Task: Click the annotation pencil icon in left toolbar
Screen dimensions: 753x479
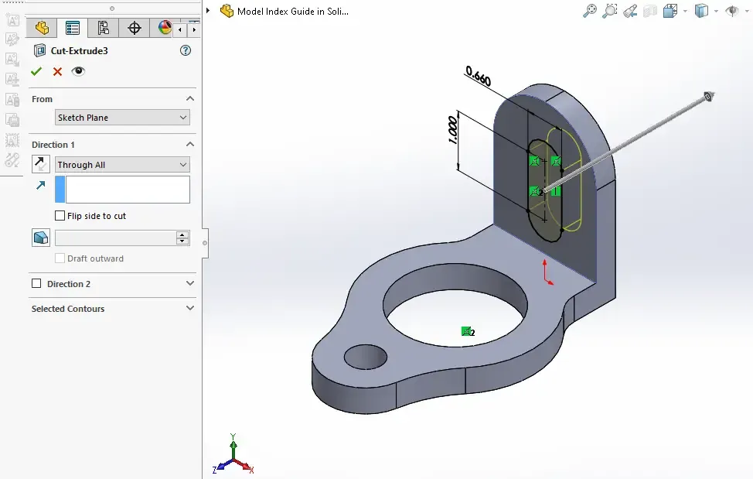Action: (12, 39)
